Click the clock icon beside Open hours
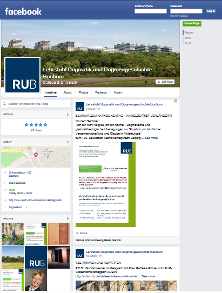222x293 pixels. click(5, 190)
